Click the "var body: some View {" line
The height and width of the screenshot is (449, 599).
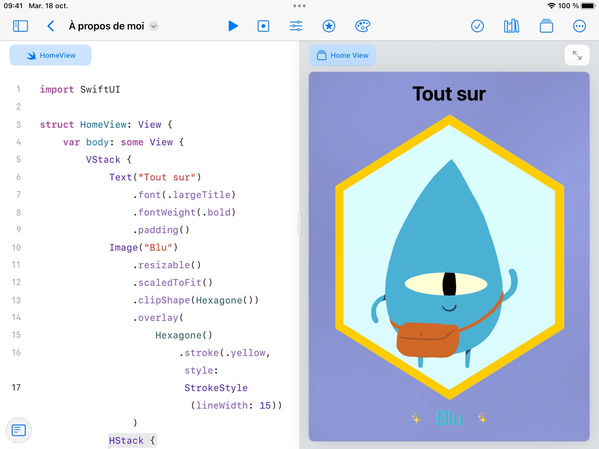pyautogui.click(x=124, y=142)
